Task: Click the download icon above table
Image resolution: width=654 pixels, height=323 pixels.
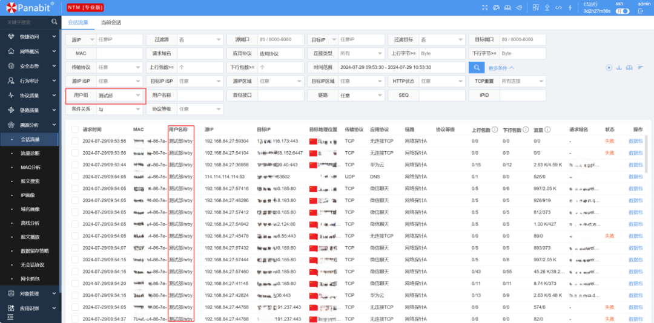Action: (619, 68)
